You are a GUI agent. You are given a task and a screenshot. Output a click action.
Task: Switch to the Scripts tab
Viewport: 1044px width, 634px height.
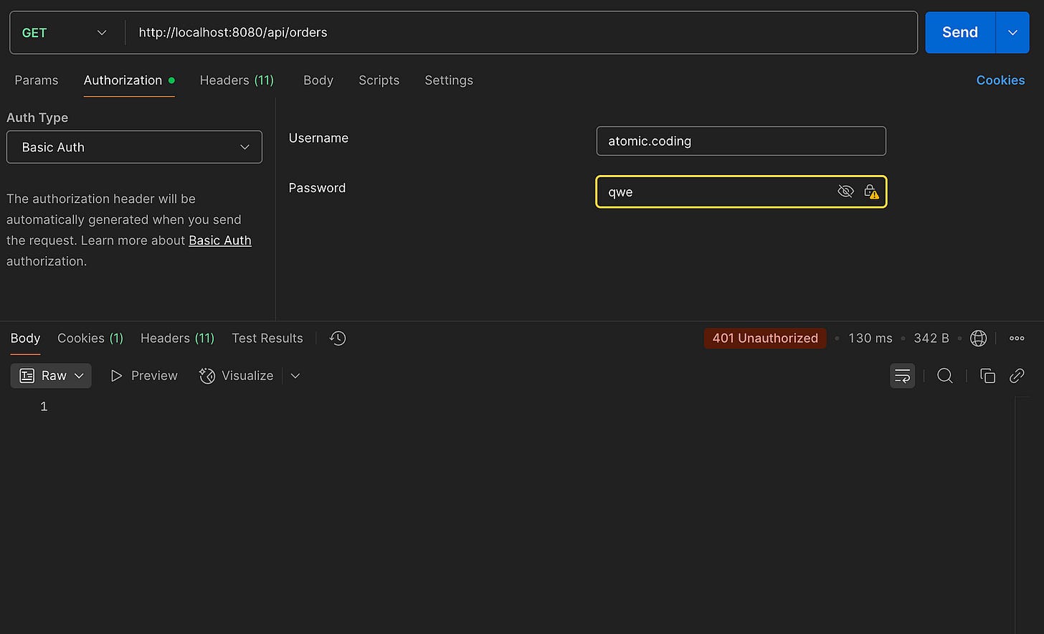tap(379, 80)
